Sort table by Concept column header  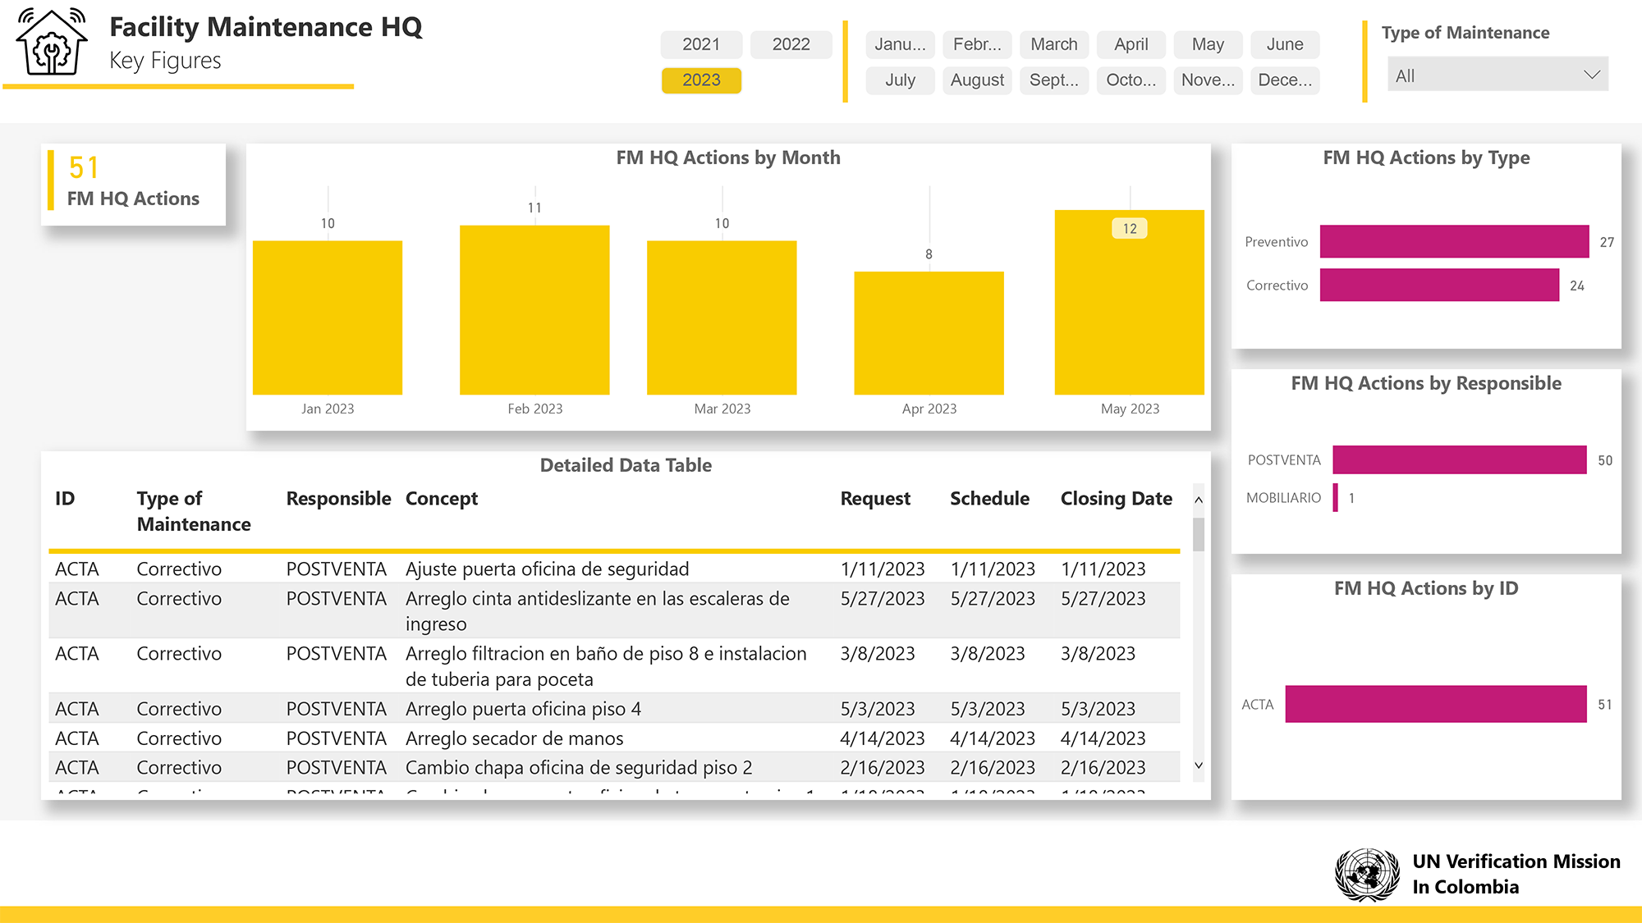click(x=442, y=499)
